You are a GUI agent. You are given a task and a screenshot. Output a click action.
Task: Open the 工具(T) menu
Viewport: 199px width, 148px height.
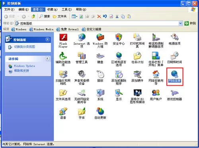pyautogui.click(x=66, y=10)
